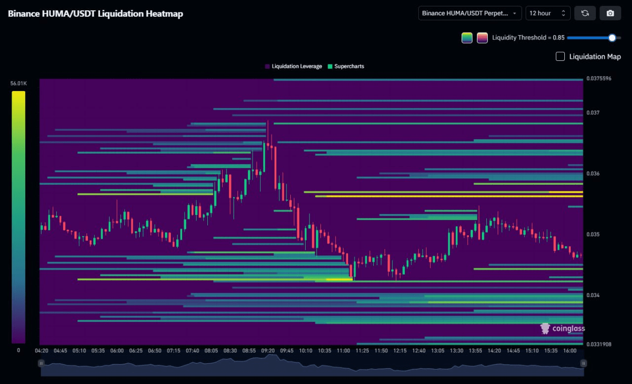Image resolution: width=632 pixels, height=384 pixels.
Task: Click the 0 color scale minimum label
Action: click(18, 350)
